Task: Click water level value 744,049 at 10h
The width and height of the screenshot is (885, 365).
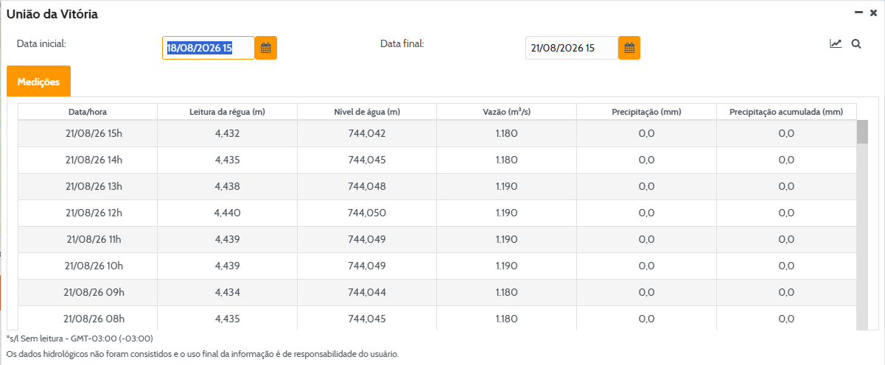Action: (x=367, y=266)
